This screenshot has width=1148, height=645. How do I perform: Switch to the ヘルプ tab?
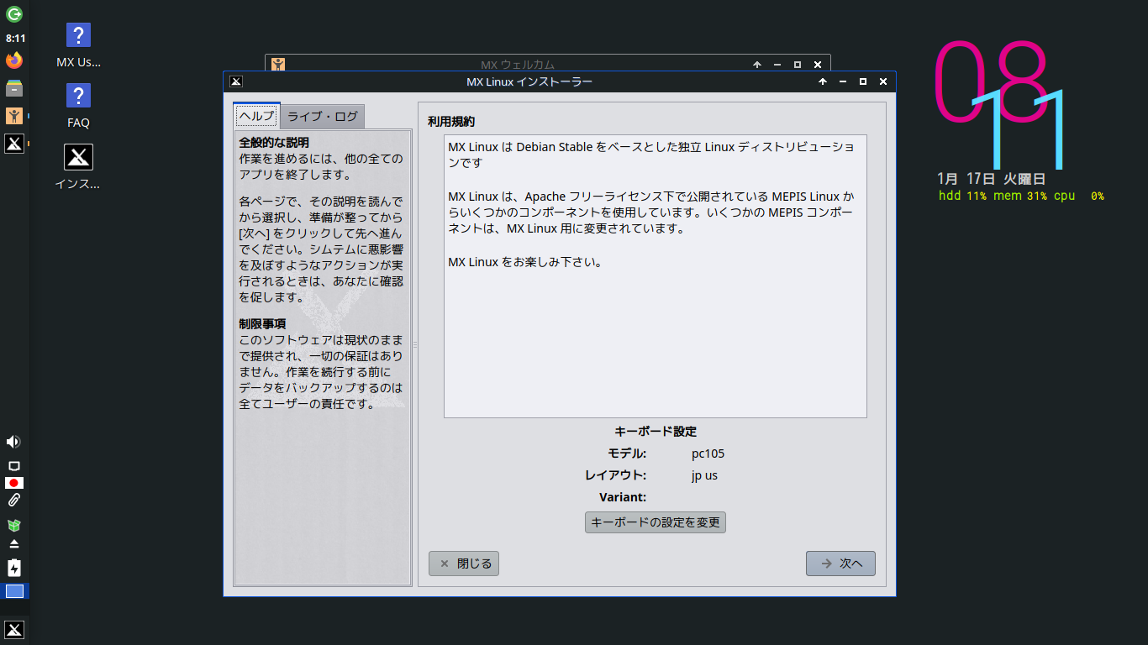click(256, 116)
